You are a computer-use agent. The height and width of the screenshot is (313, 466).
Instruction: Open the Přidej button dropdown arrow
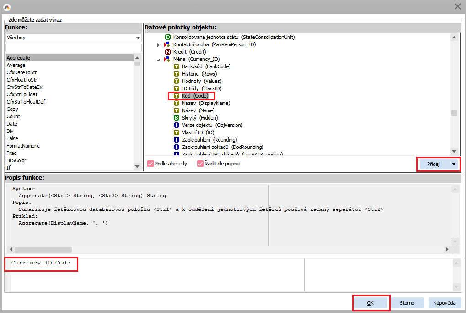click(x=454, y=164)
